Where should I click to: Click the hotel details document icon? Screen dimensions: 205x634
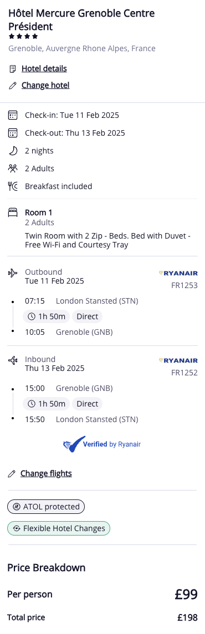coord(13,69)
